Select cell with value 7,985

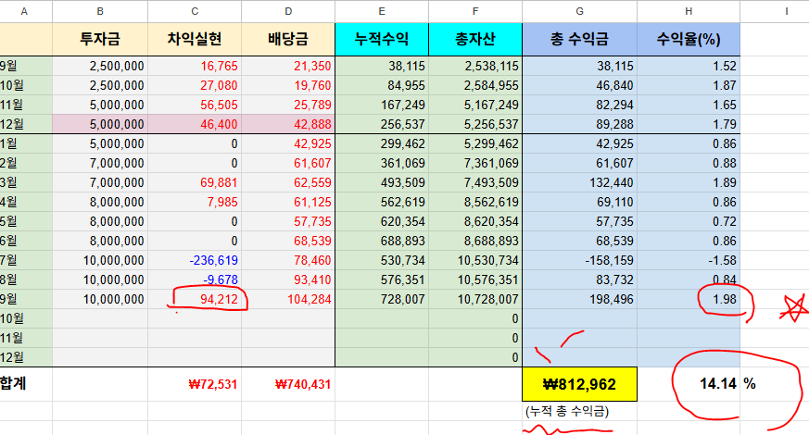195,202
